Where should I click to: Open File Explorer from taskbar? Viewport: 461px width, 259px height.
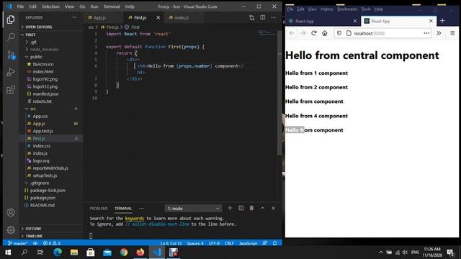(73, 253)
